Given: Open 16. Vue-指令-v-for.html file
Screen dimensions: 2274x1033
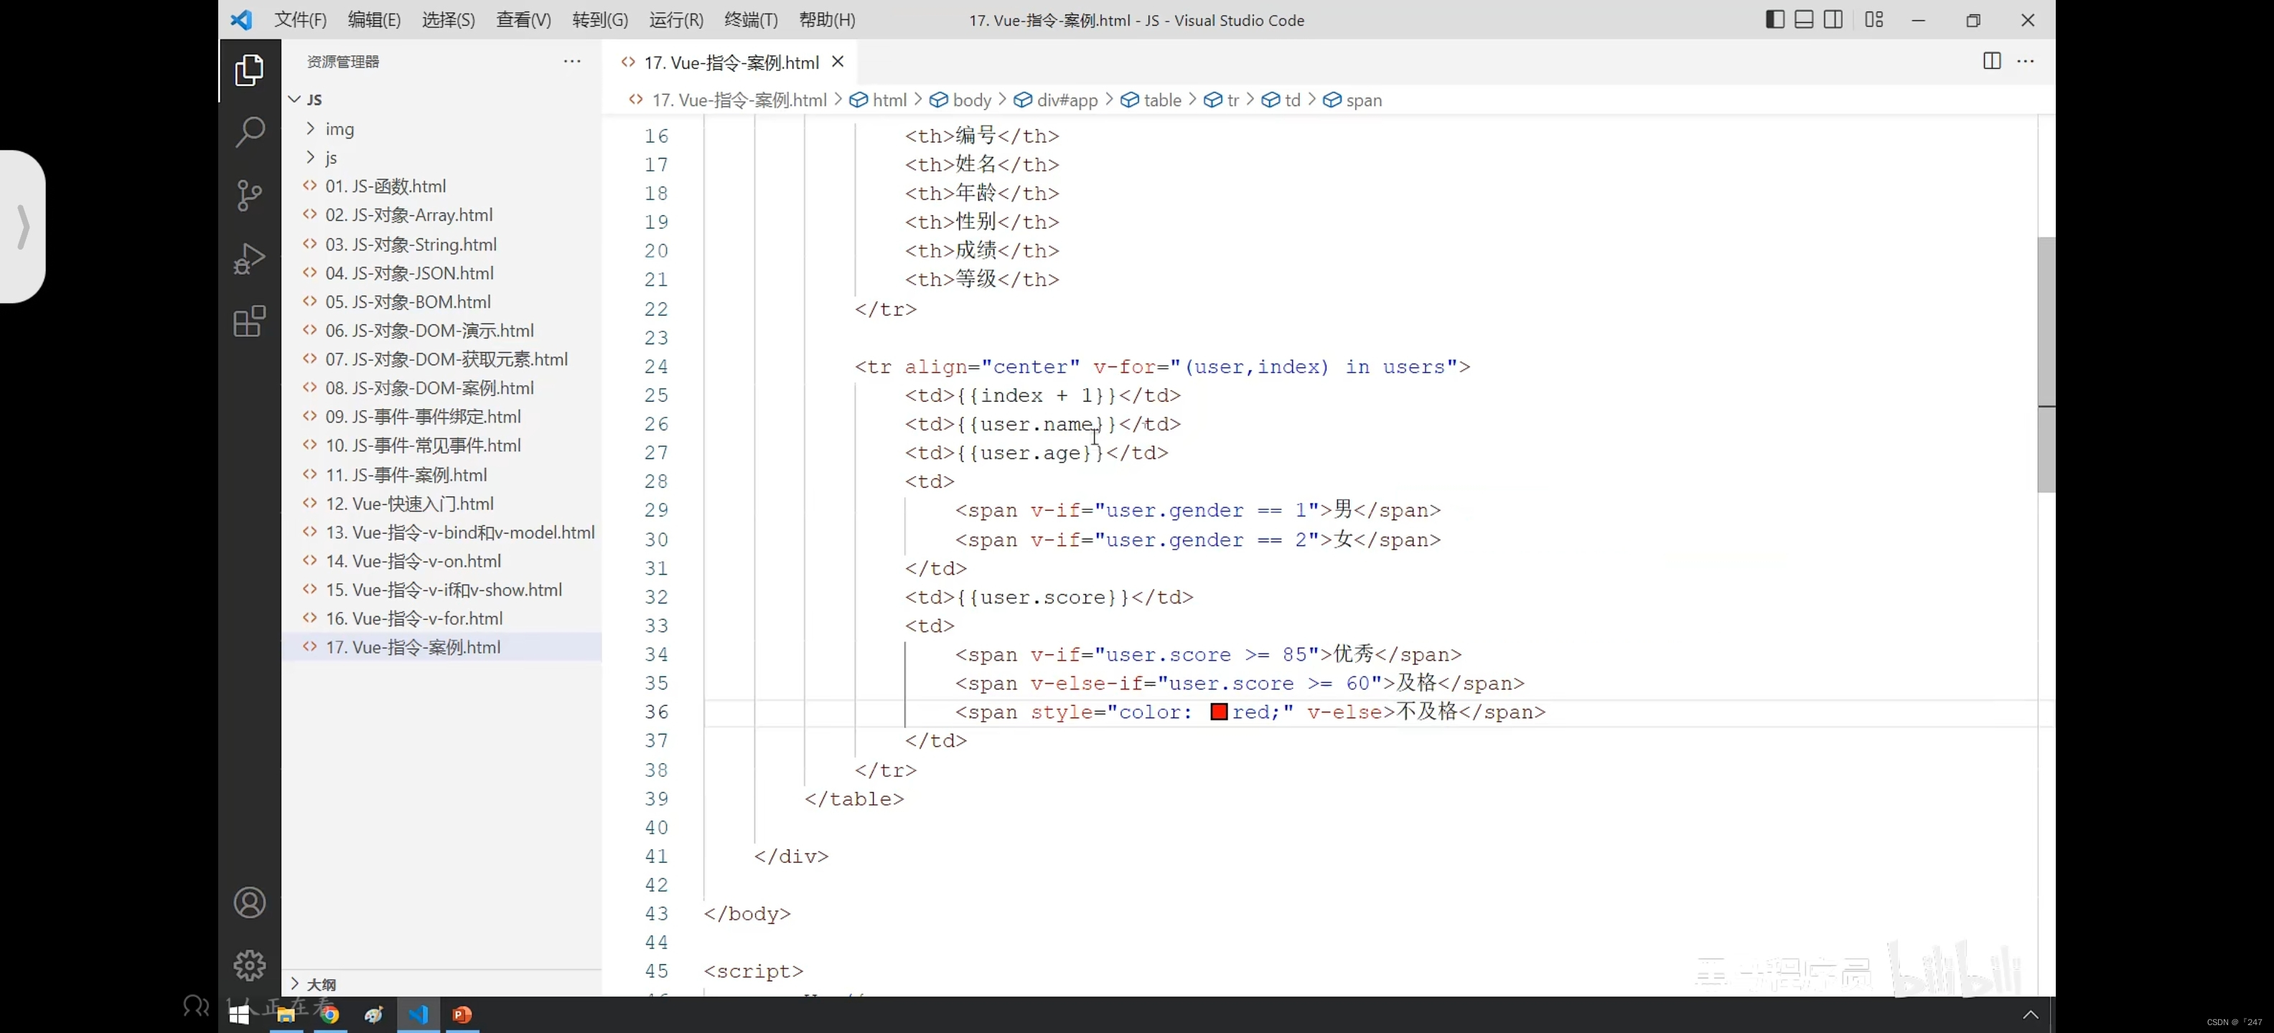Looking at the screenshot, I should tap(441, 618).
